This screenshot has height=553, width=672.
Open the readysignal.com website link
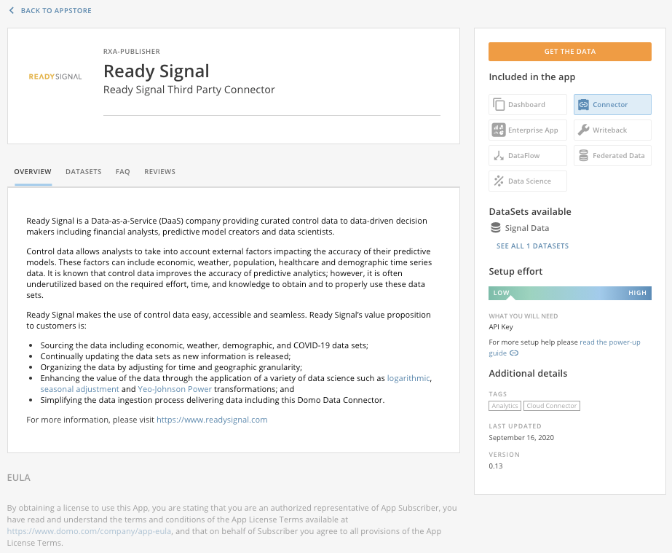pos(212,420)
